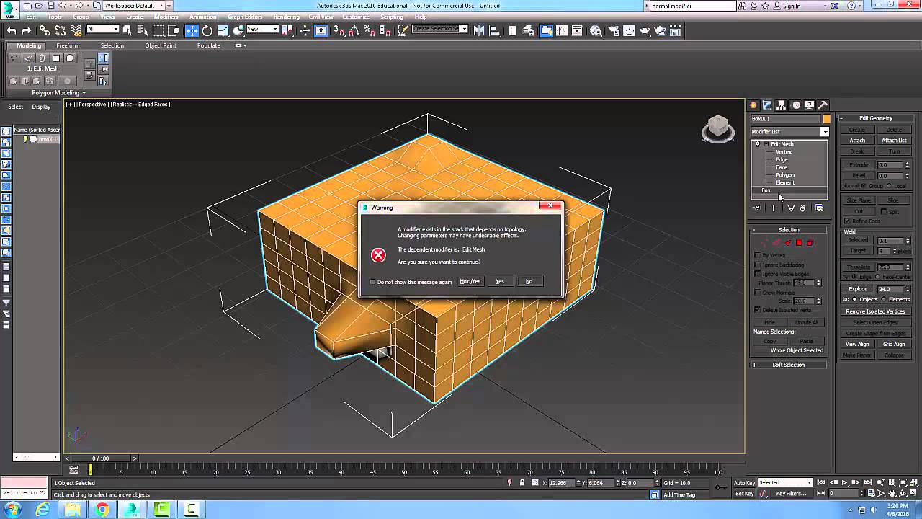The image size is (922, 519).
Task: Click the time slider 0 / 100 handle
Action: (x=100, y=458)
